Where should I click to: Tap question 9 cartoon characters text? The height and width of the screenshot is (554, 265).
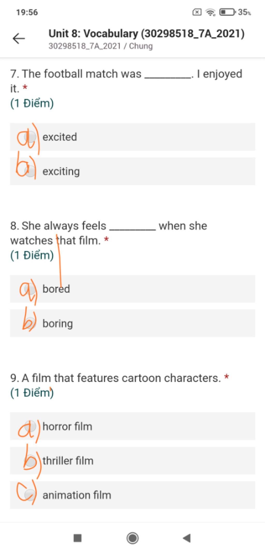(115, 378)
